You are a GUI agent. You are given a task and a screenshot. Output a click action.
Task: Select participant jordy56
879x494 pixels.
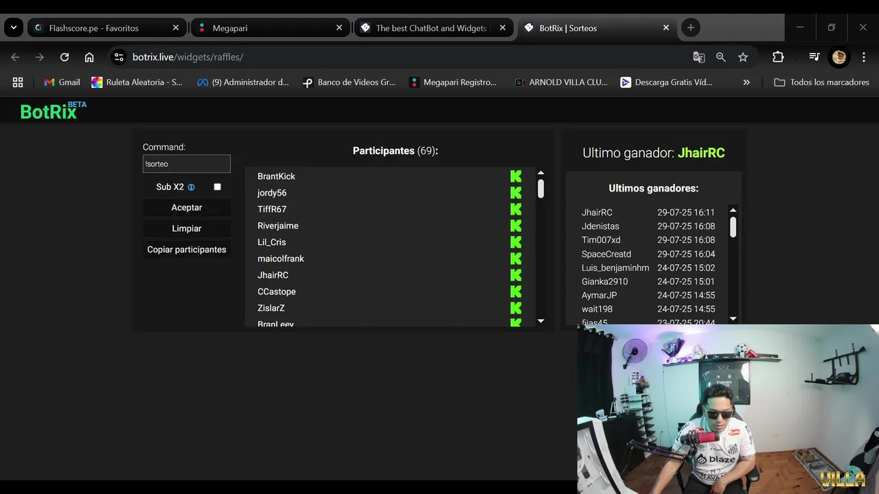pyautogui.click(x=272, y=193)
